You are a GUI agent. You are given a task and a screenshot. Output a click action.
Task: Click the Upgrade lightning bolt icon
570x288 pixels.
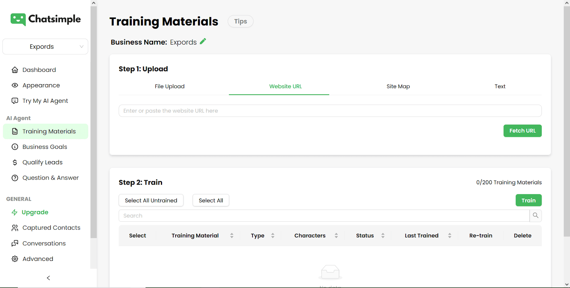pyautogui.click(x=15, y=212)
